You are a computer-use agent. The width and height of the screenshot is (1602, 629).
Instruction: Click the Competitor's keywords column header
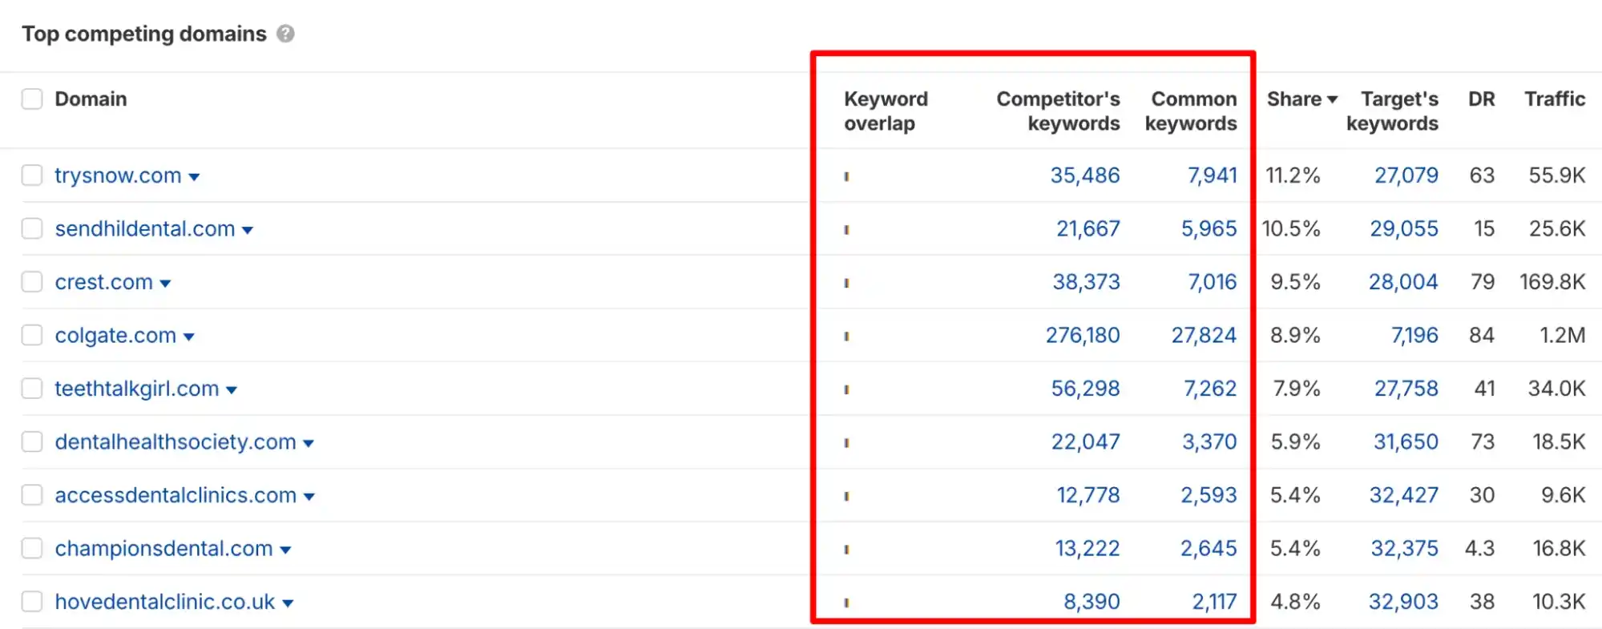[1058, 111]
